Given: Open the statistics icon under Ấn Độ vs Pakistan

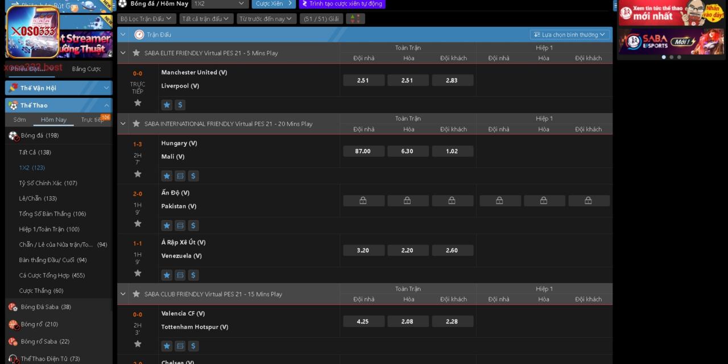Looking at the screenshot, I should (180, 225).
